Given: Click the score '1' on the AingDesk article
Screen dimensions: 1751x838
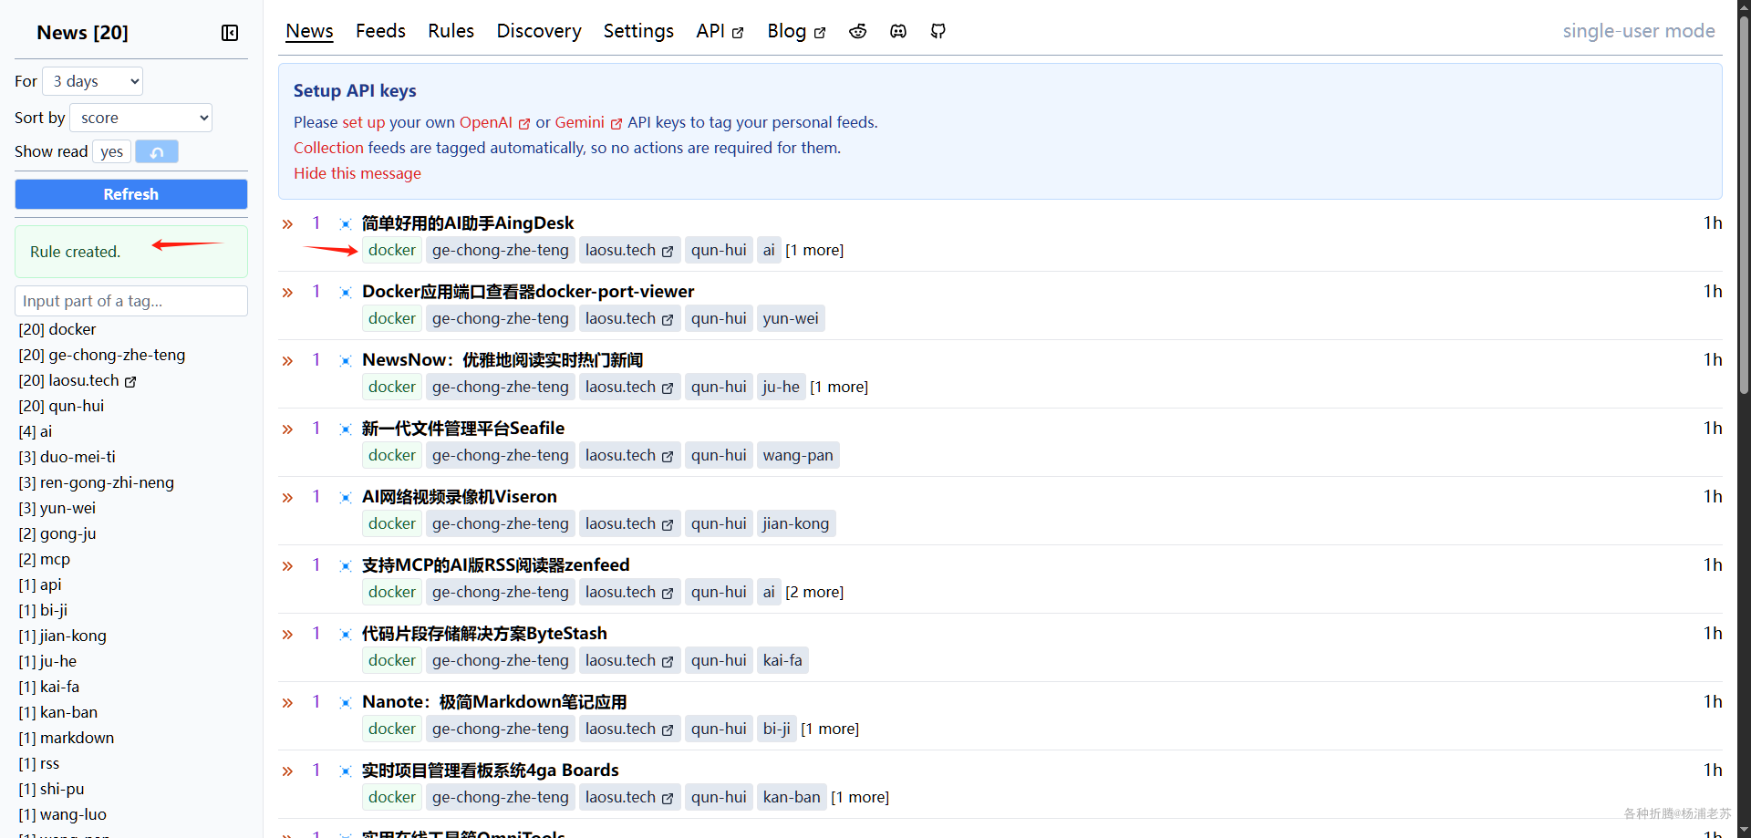Looking at the screenshot, I should click(316, 222).
